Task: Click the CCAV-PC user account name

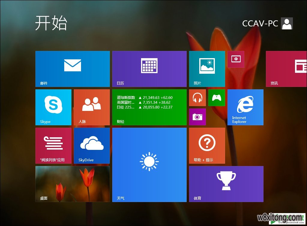Action: [x=260, y=23]
